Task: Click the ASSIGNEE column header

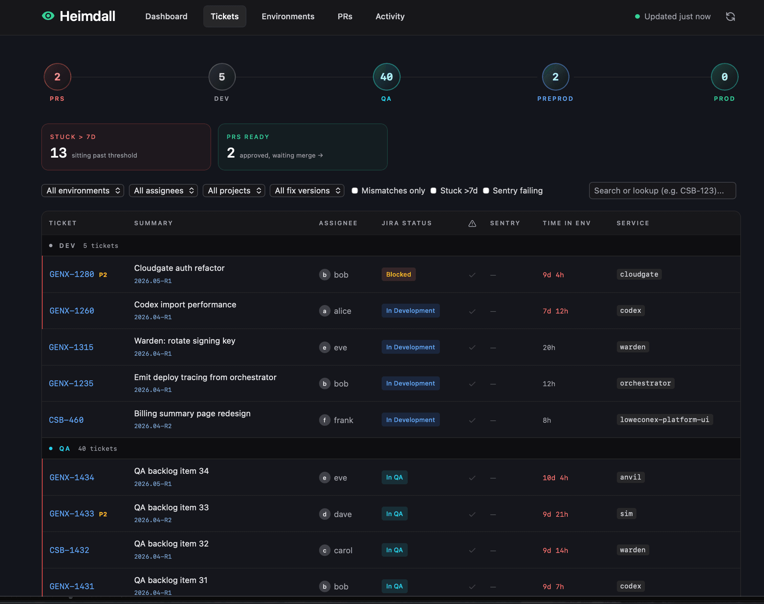Action: [x=338, y=223]
